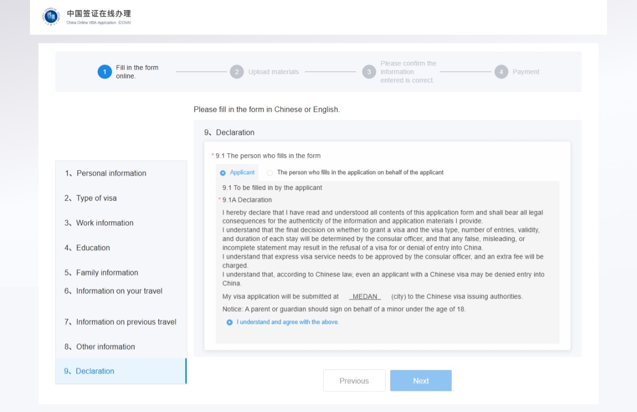Go to Type of visa section
Image resolution: width=637 pixels, height=412 pixels.
coord(96,198)
